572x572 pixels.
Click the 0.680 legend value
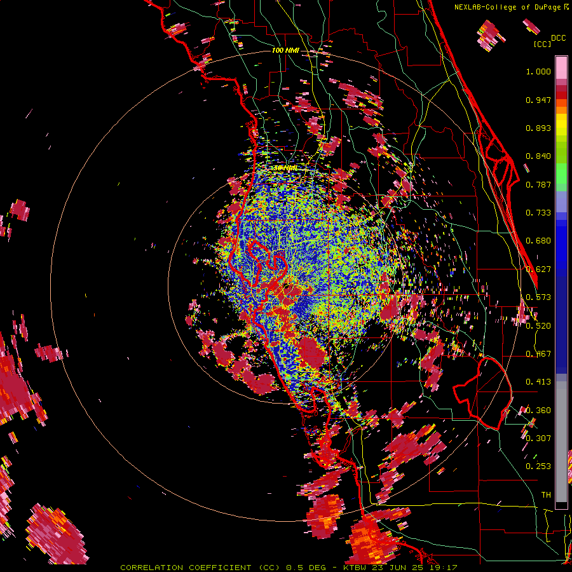538,241
